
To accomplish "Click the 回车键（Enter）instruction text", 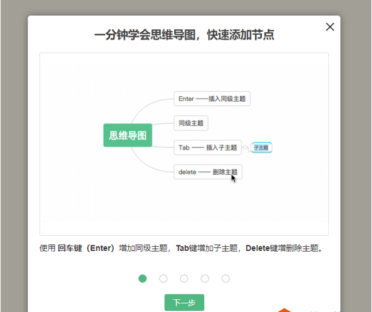I will pyautogui.click(x=86, y=249).
